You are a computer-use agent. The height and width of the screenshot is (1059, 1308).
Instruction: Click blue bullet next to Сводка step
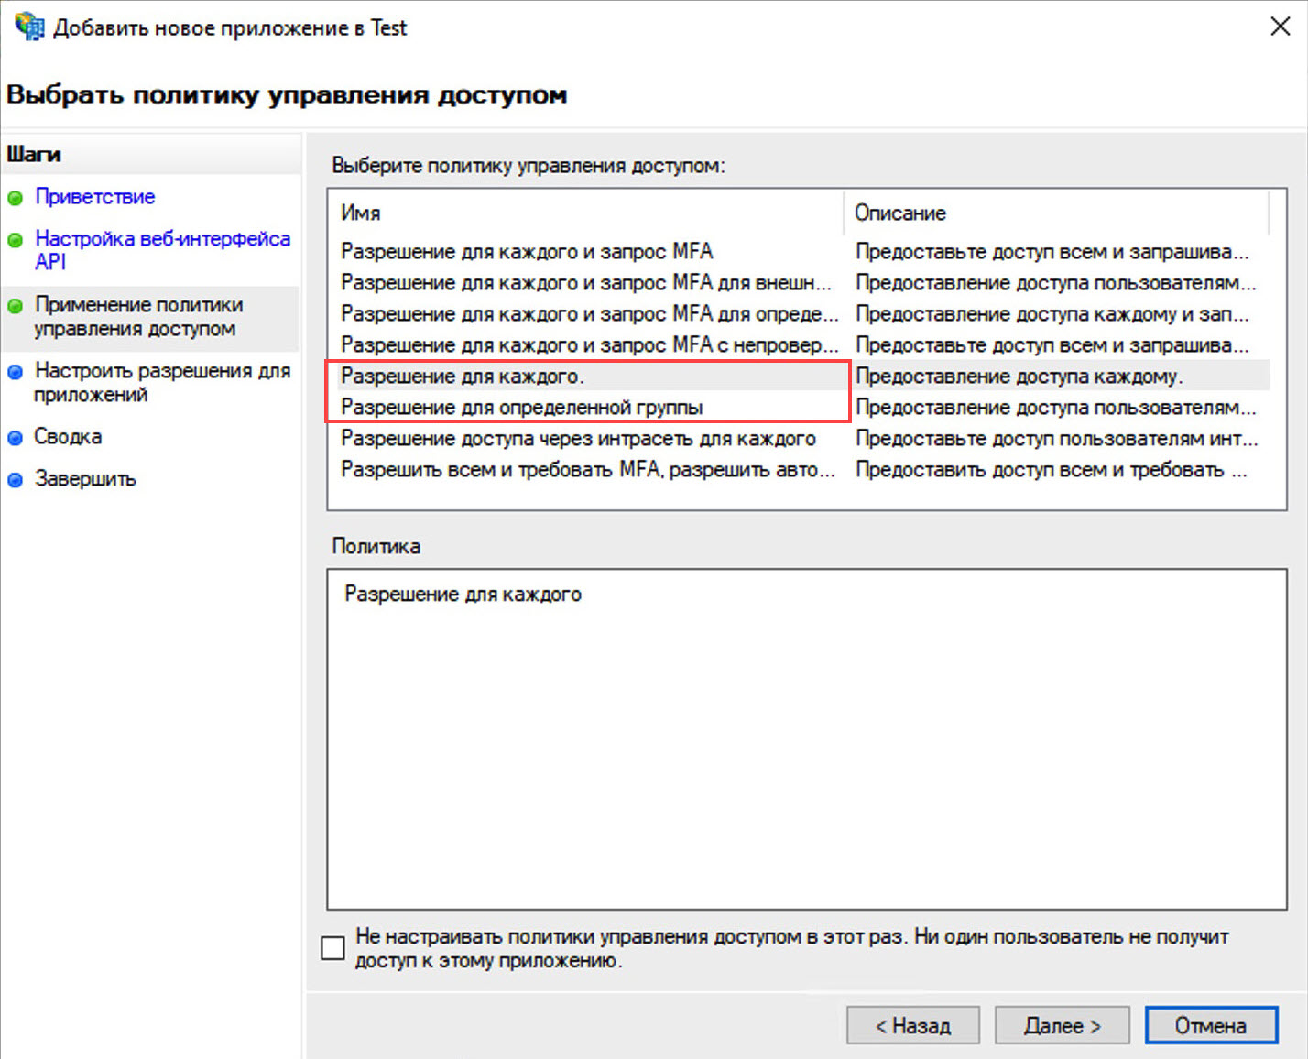pos(16,438)
